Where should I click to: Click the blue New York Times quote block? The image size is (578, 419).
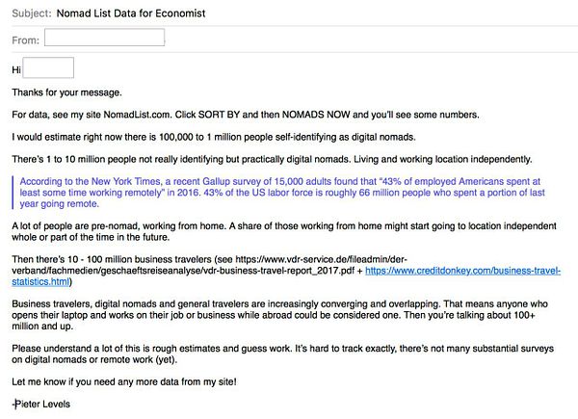point(290,192)
